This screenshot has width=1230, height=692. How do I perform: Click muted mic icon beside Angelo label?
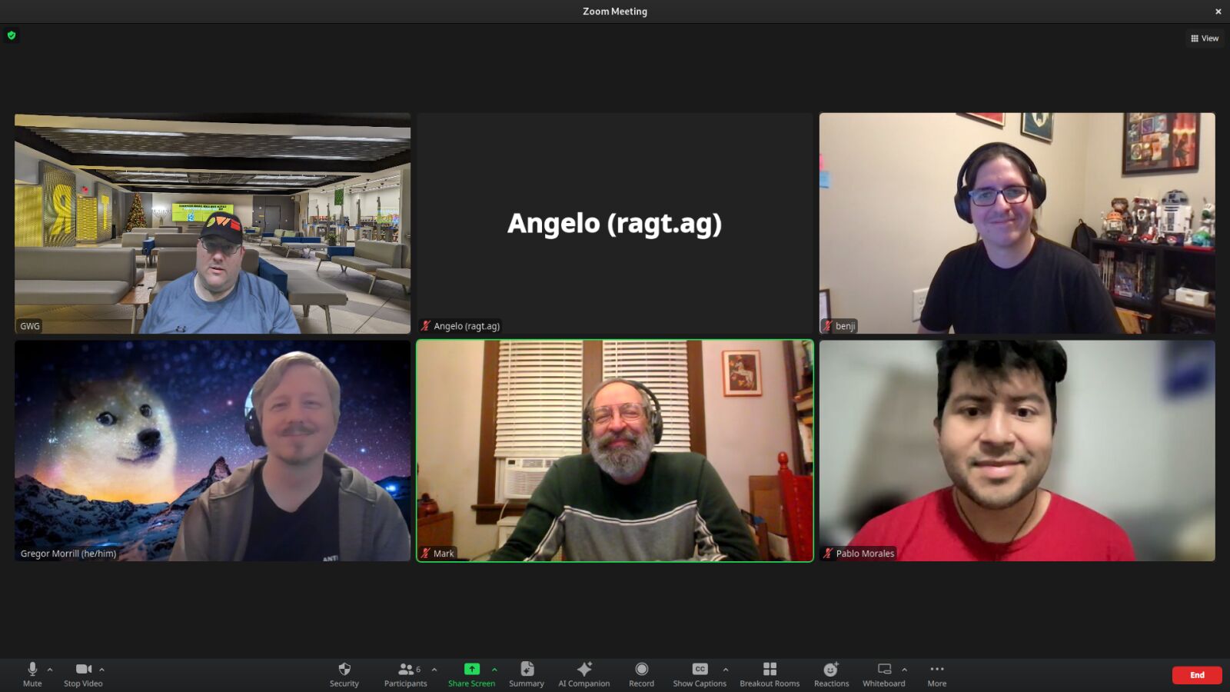(426, 326)
